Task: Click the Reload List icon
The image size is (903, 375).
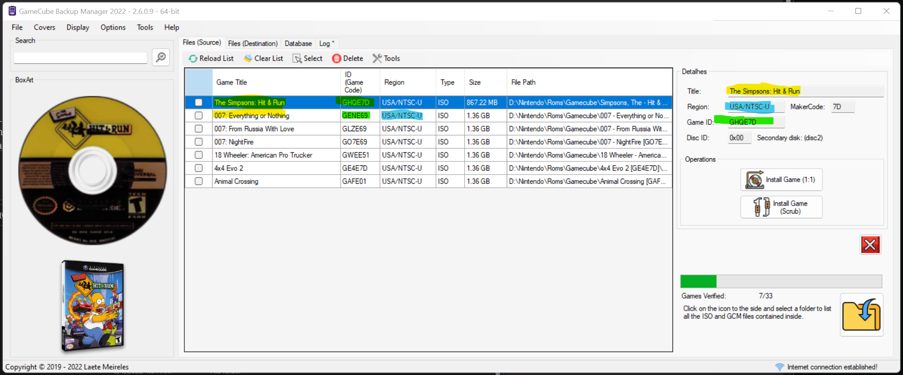Action: click(193, 58)
